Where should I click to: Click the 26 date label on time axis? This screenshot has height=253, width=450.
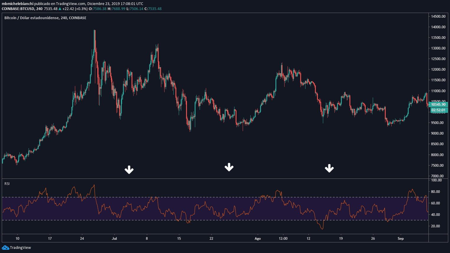point(373,239)
